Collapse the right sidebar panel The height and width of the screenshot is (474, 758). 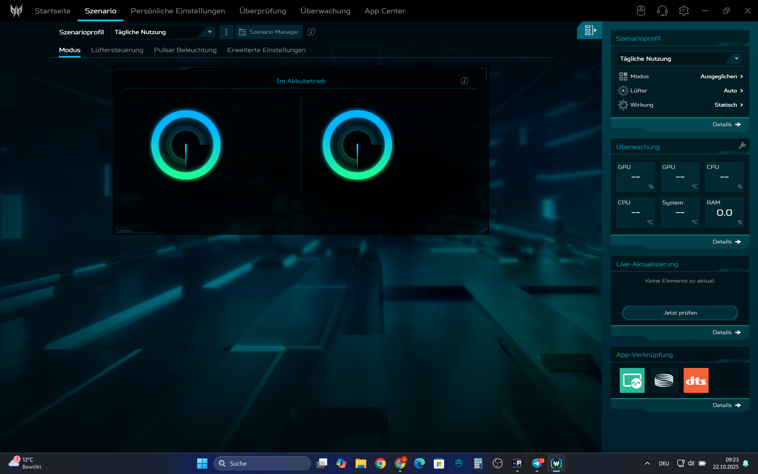590,30
